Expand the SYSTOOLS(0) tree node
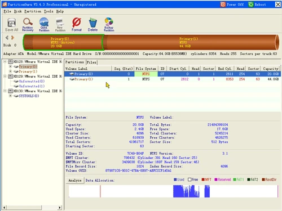The width and height of the screenshot is (282, 211). coord(10,96)
